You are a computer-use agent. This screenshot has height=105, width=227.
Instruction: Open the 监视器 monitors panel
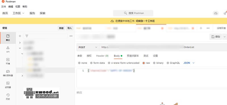point(8,85)
